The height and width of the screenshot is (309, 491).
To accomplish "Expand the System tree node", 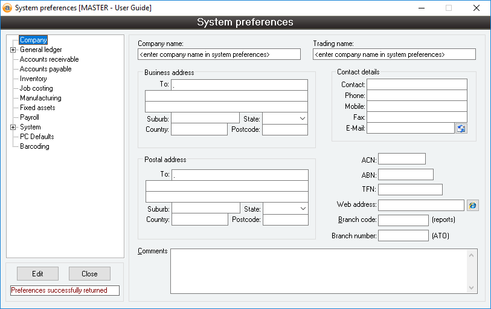I will coord(13,127).
